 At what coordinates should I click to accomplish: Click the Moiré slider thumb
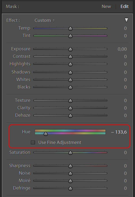point(70,181)
